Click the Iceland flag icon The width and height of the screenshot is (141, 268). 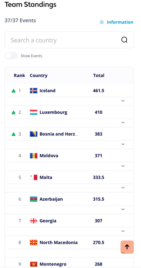click(34, 91)
